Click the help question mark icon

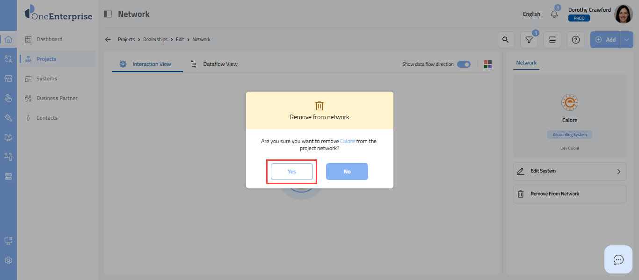tap(575, 40)
